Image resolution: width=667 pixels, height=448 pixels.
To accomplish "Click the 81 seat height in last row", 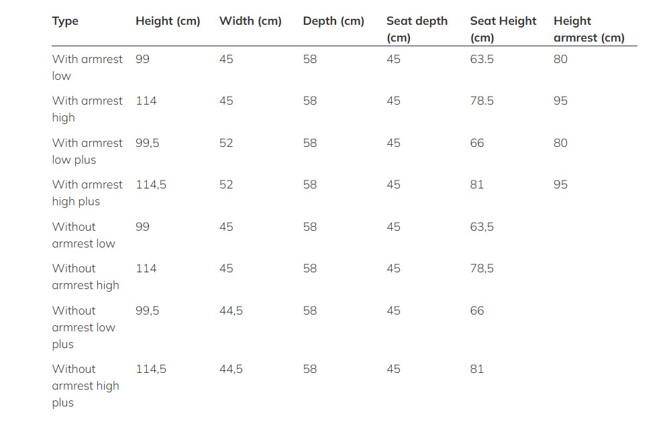I will pyautogui.click(x=477, y=369).
